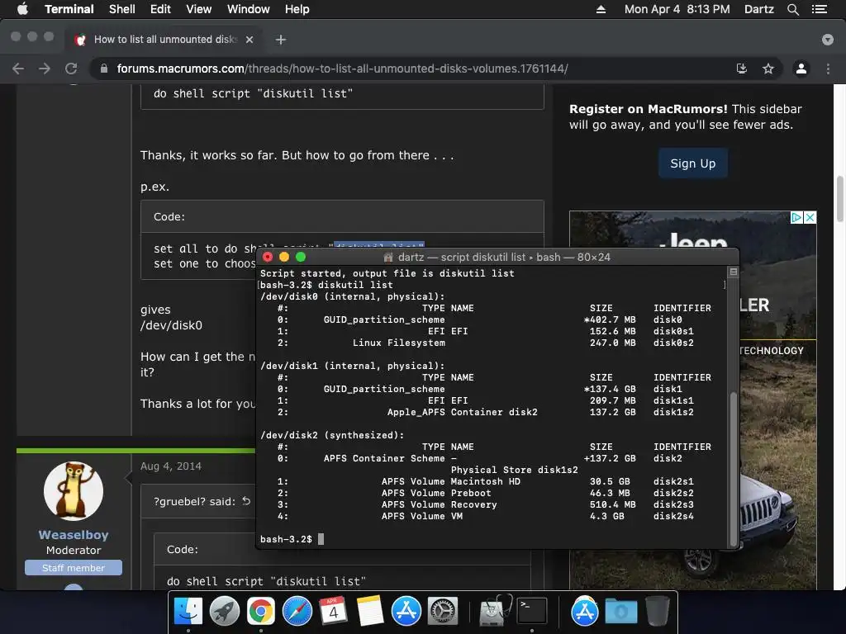Click the AdChoices icon on the Jeep ad
846x634 pixels.
[796, 217]
